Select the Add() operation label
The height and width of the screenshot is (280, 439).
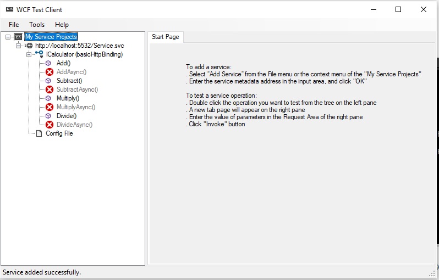tap(64, 63)
